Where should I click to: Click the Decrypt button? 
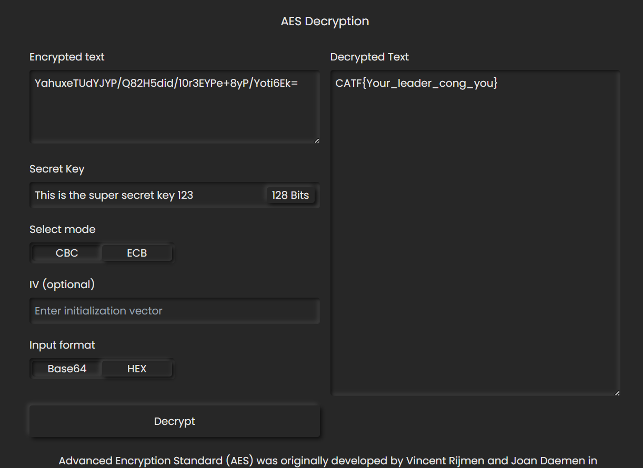[175, 421]
